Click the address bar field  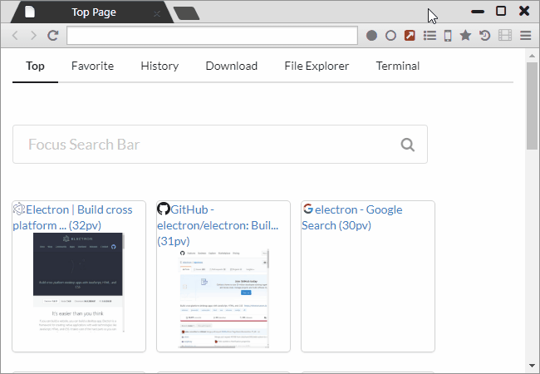click(x=212, y=35)
